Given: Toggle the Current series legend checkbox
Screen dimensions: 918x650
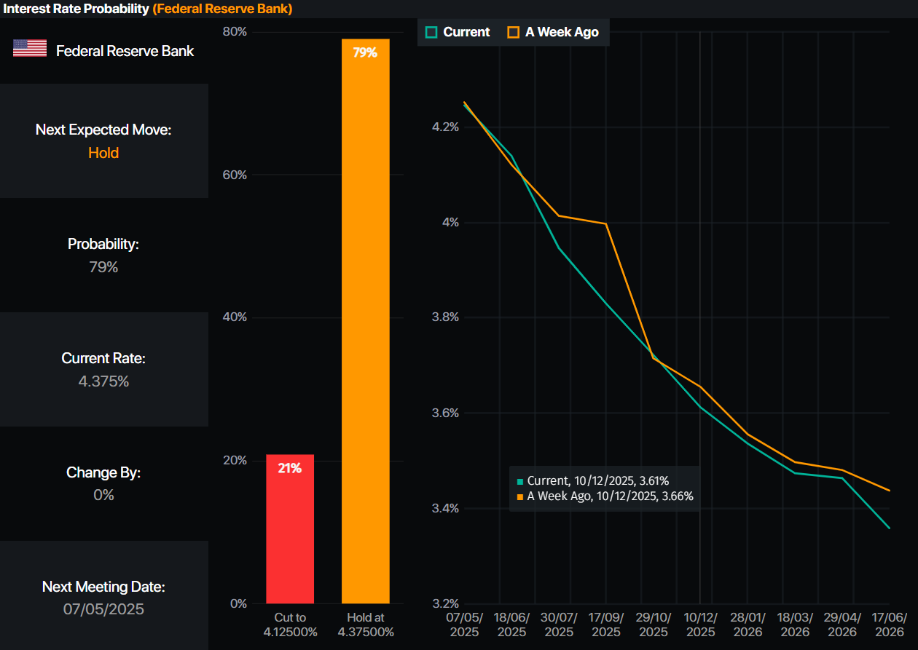Looking at the screenshot, I should tap(431, 32).
